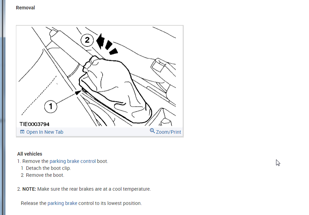Follow the 'parking brake' link in step 2
309x215 pixels.
[62, 203]
